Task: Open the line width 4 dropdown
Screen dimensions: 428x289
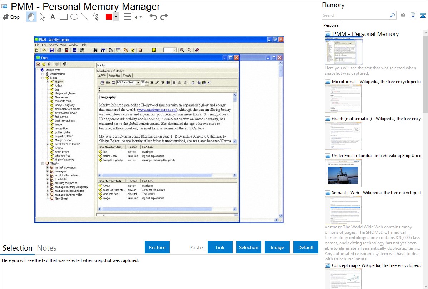Action: pos(138,17)
